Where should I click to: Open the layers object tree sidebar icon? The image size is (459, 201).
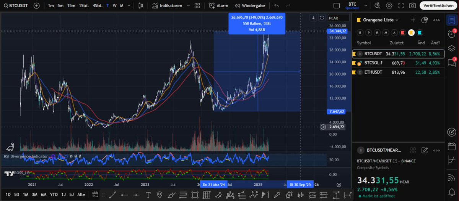click(452, 48)
